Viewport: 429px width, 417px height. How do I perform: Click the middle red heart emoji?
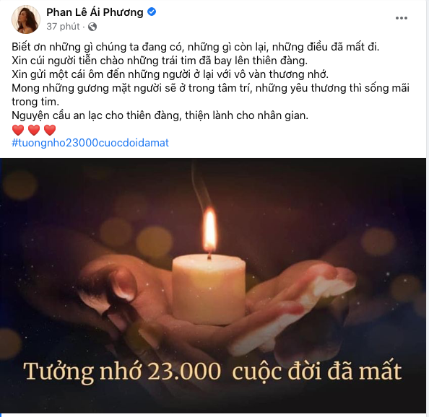click(x=34, y=130)
